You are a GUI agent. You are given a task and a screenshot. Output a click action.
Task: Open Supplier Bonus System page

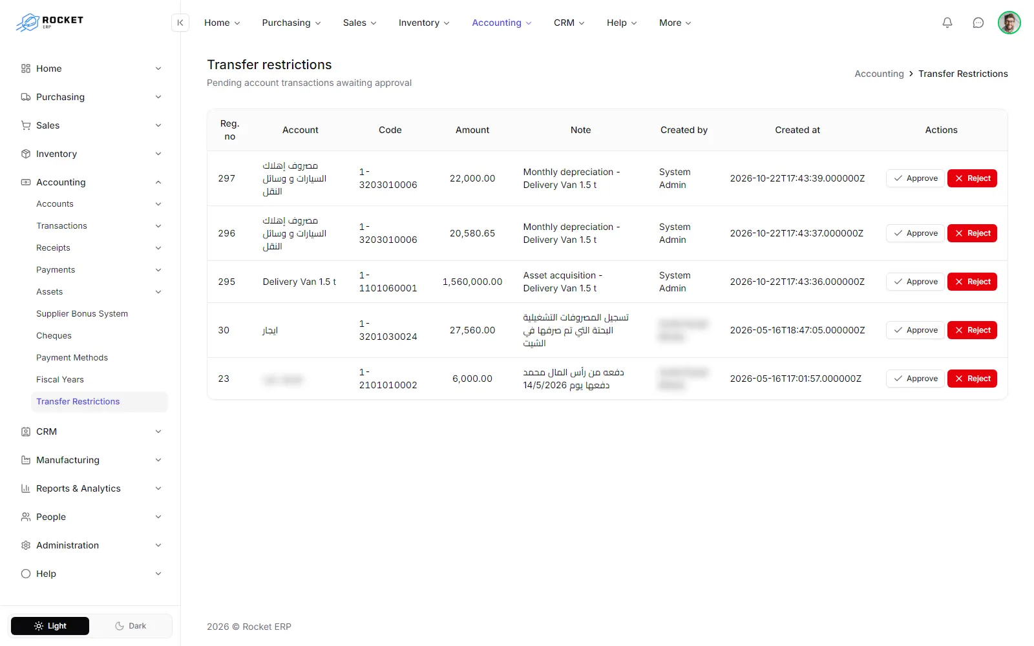pyautogui.click(x=82, y=314)
